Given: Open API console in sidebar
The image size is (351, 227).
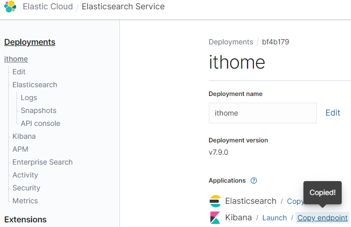Looking at the screenshot, I should coord(40,123).
